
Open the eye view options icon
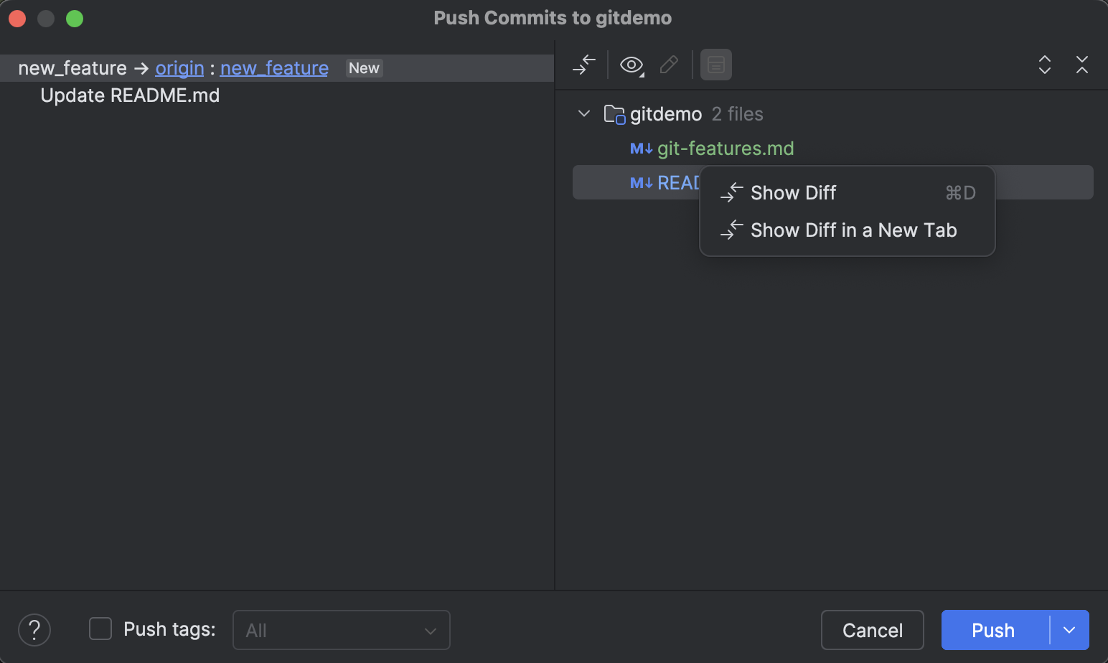(630, 65)
